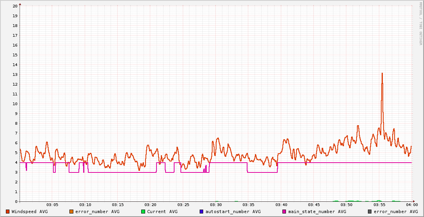
Task: Select the main_state_number AVG legend label
Action: [x=317, y=212]
